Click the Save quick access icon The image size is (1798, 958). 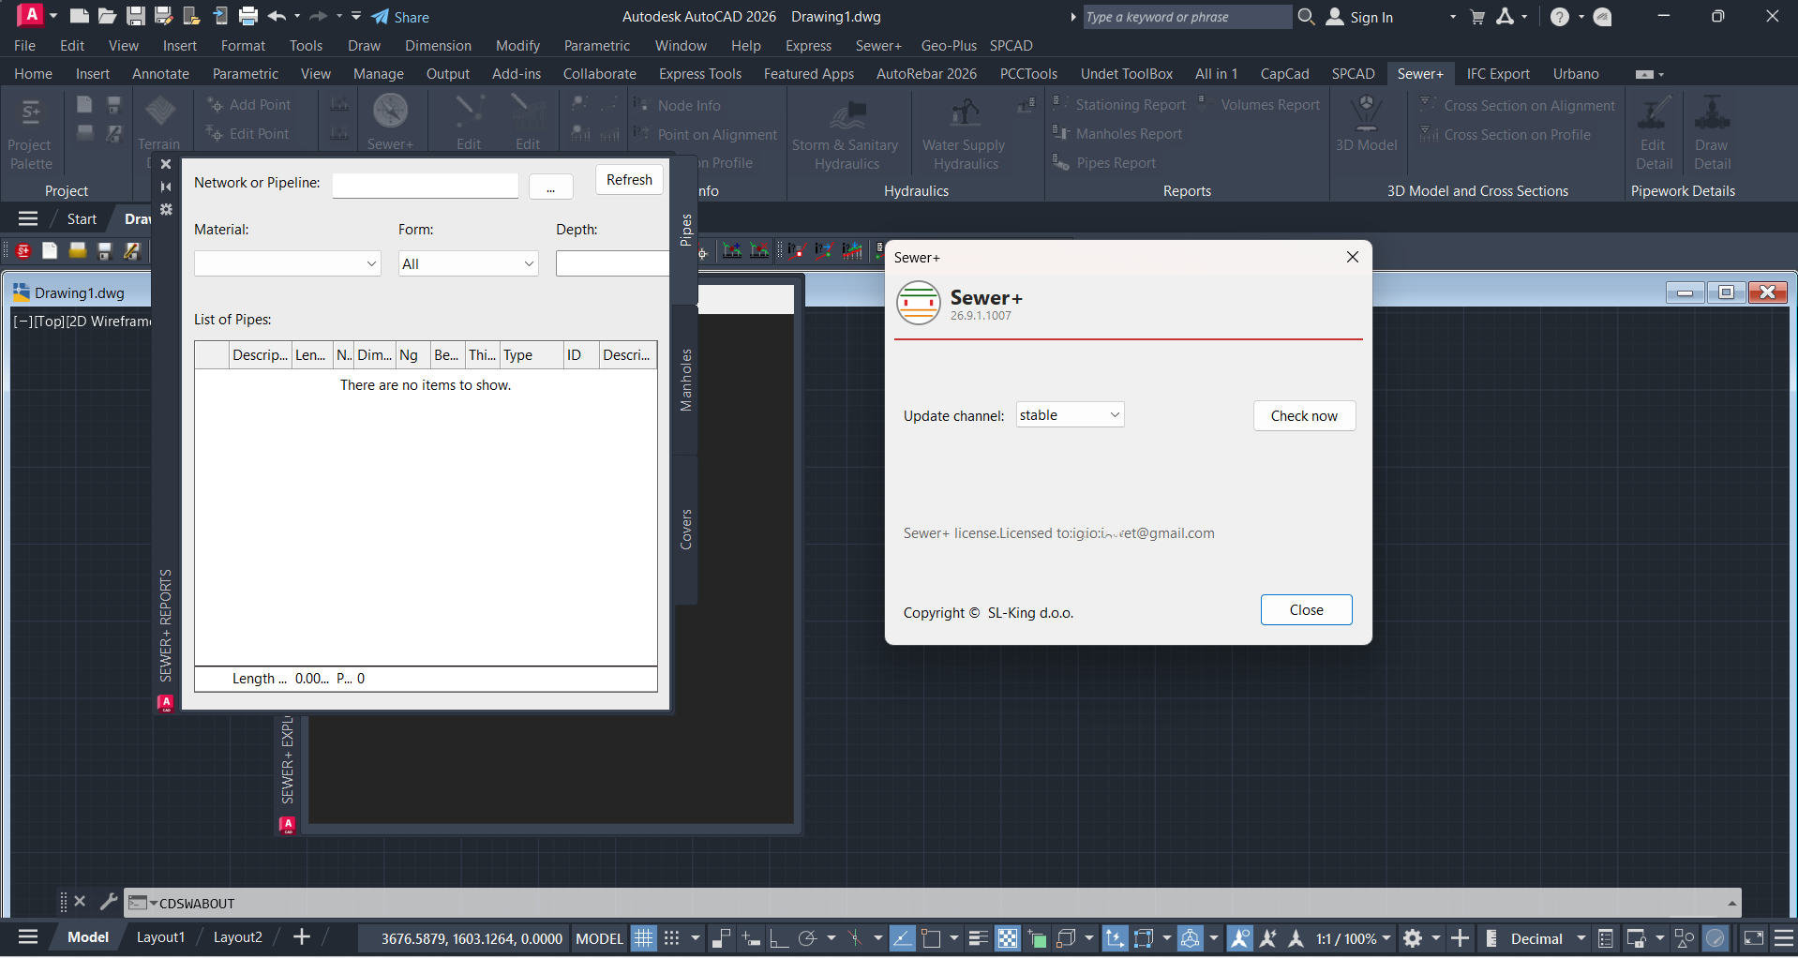[135, 16]
